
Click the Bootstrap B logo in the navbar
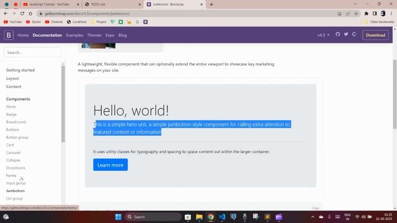(9, 35)
